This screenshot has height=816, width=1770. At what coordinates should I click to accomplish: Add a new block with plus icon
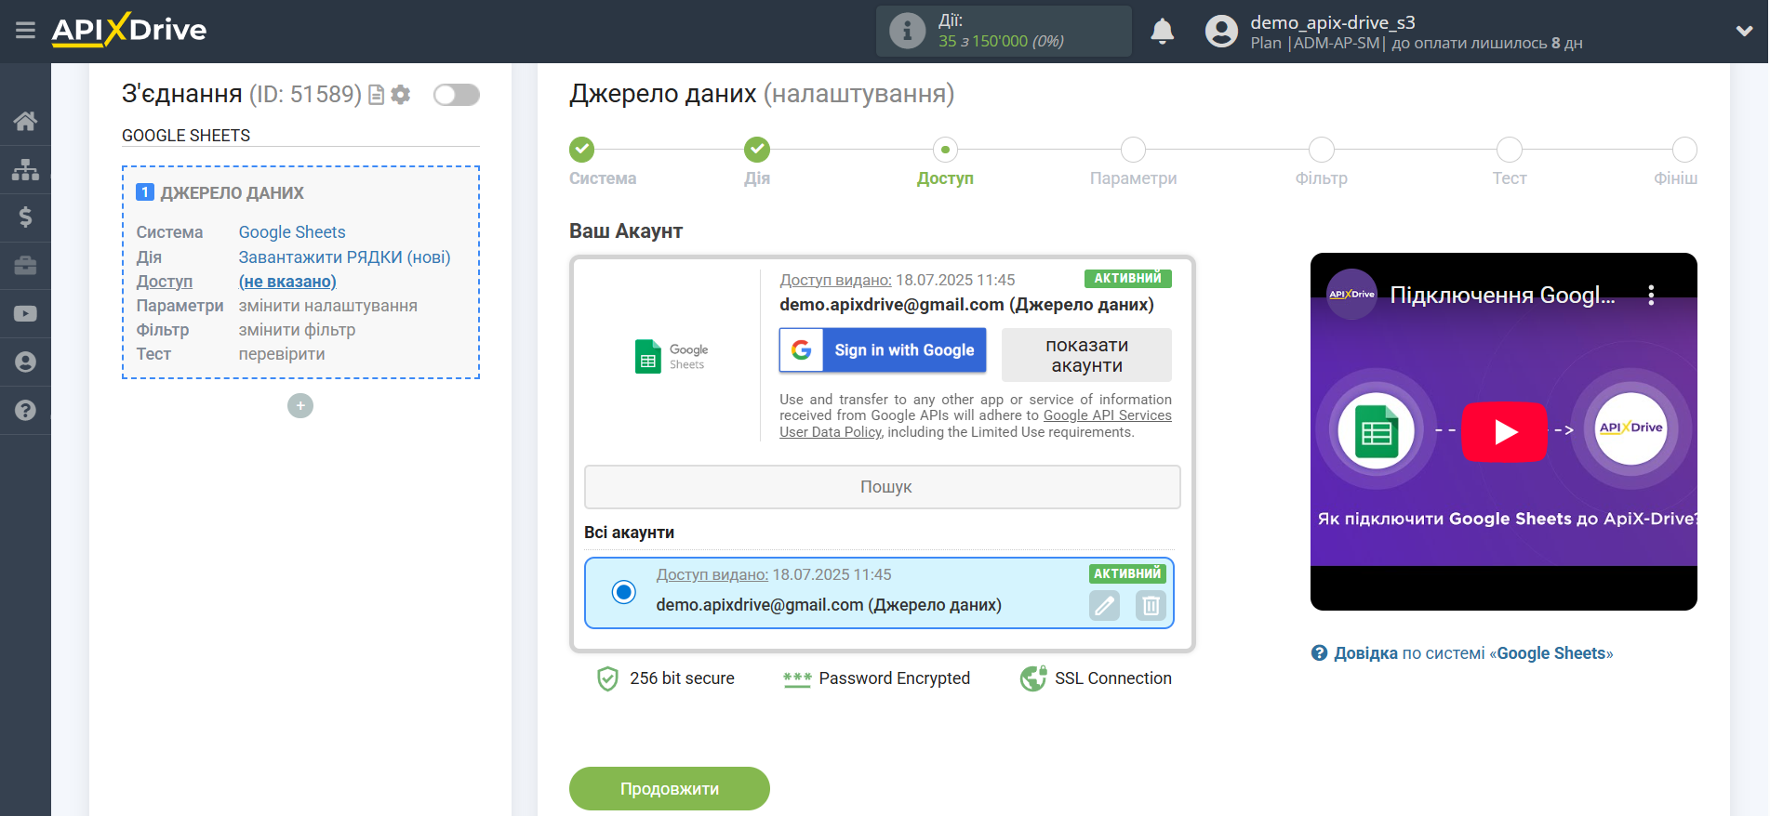pyautogui.click(x=300, y=406)
